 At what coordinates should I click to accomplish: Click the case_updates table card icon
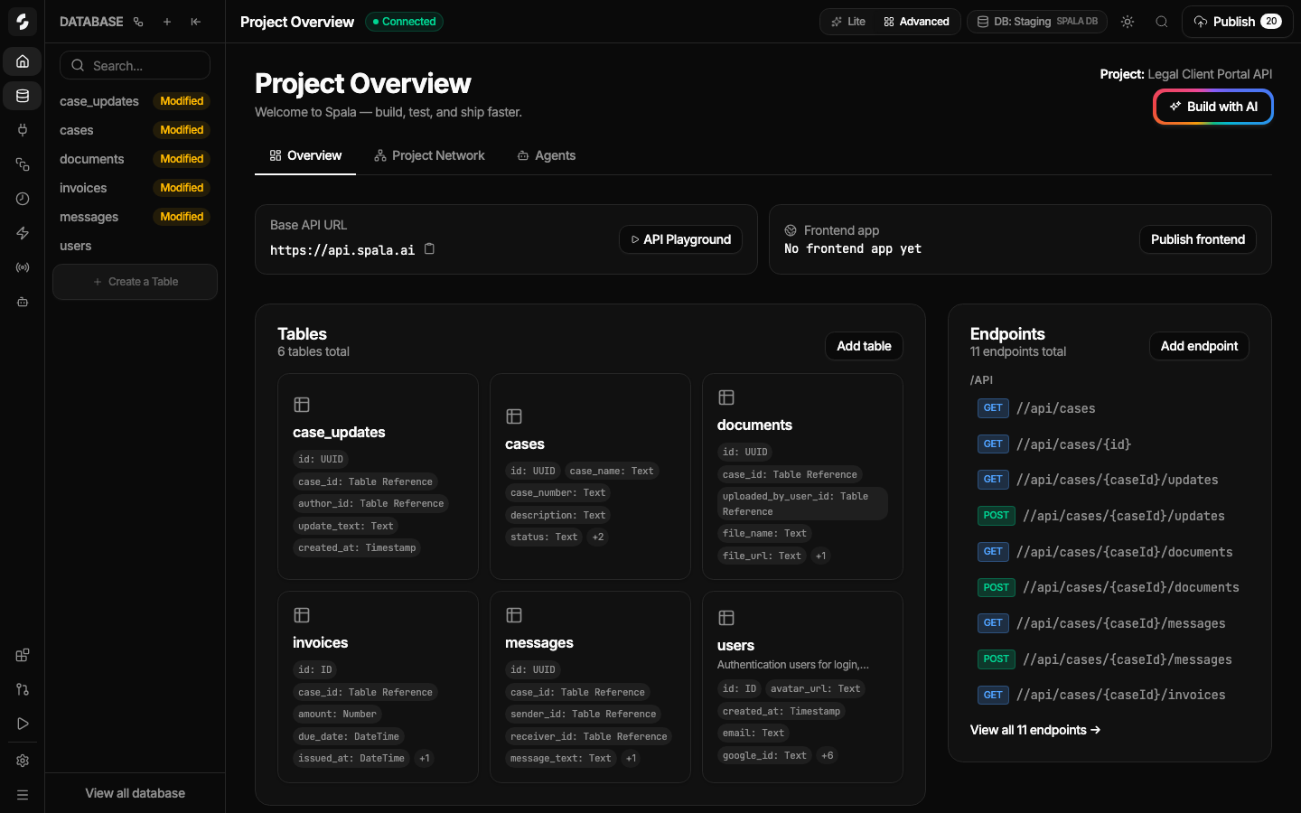[x=302, y=405]
